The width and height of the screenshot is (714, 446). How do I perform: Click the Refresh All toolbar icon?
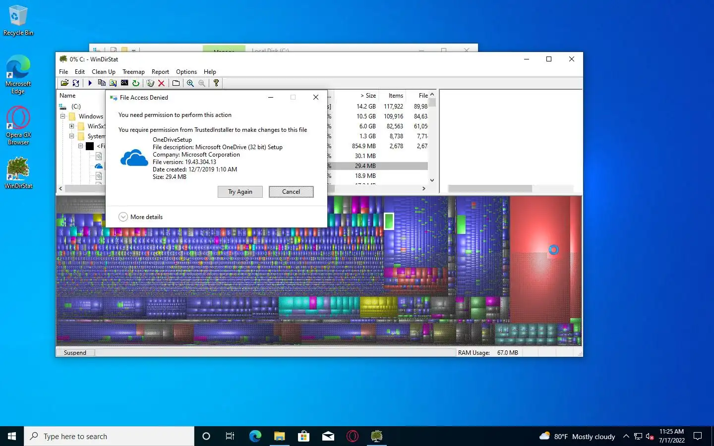[76, 83]
